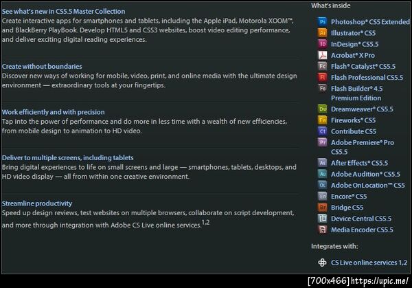This screenshot has height=288, width=412.
Task: Open the Adobe OnLocation CS5 link
Action: (x=368, y=186)
